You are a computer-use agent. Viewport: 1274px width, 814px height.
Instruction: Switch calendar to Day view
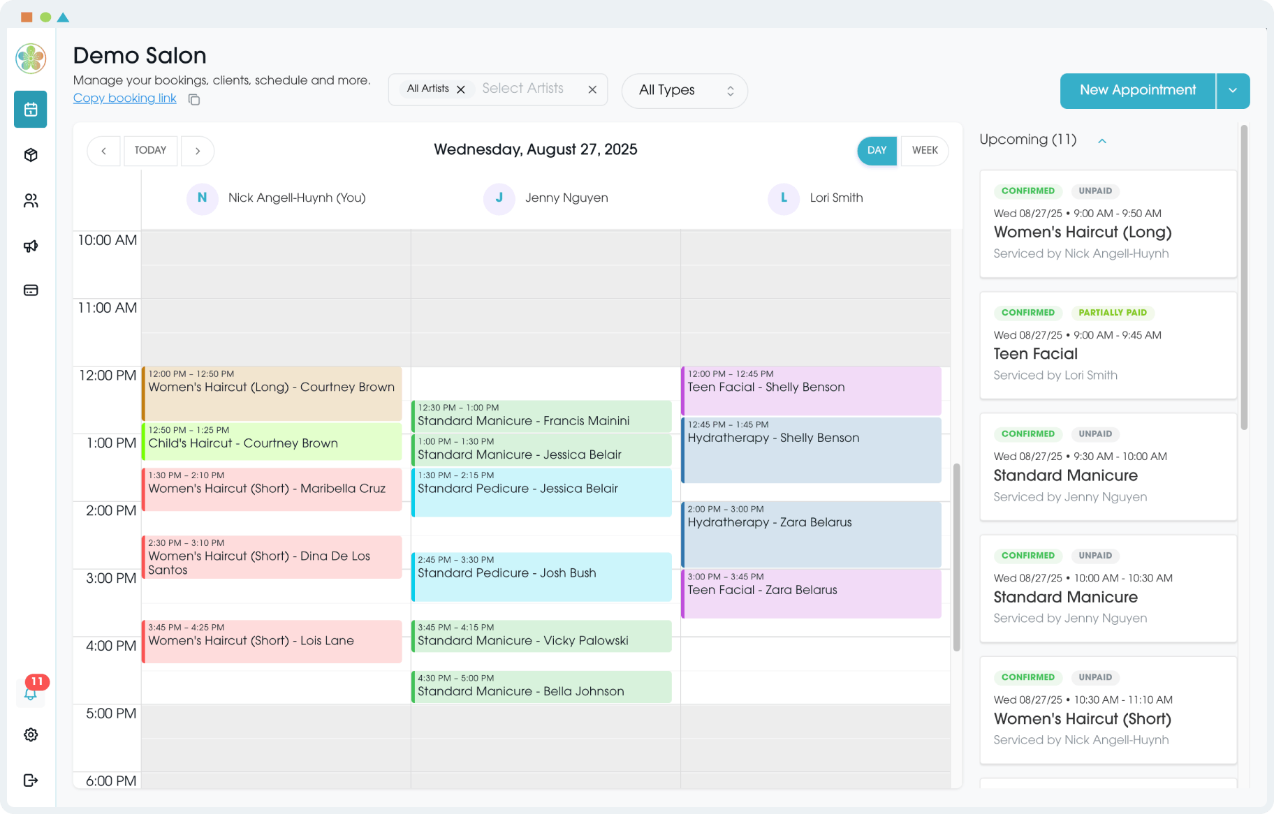[x=877, y=151]
